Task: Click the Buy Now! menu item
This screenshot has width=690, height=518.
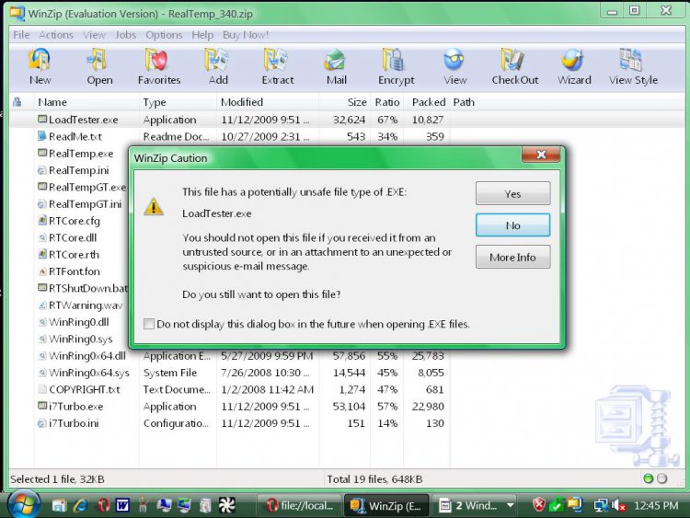Action: click(246, 35)
